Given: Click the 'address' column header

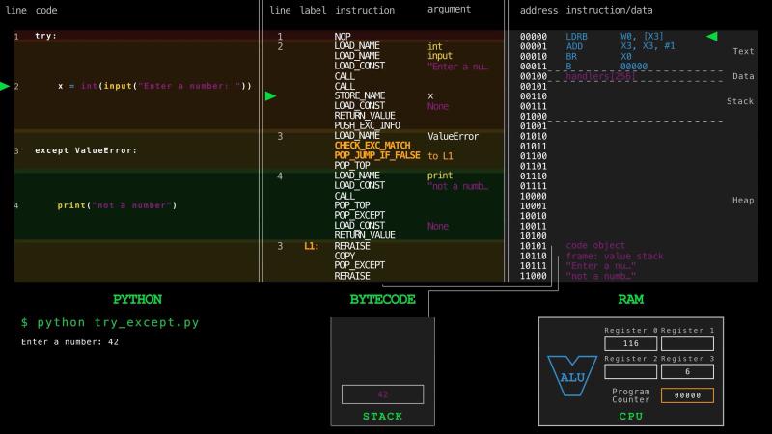Looking at the screenshot, I should (x=538, y=10).
